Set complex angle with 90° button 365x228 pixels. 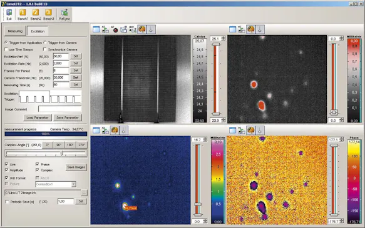tap(59, 145)
